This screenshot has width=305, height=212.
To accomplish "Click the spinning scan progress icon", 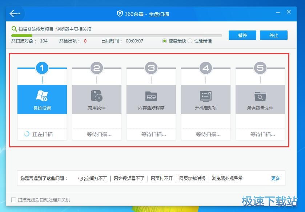I will click(27, 134).
